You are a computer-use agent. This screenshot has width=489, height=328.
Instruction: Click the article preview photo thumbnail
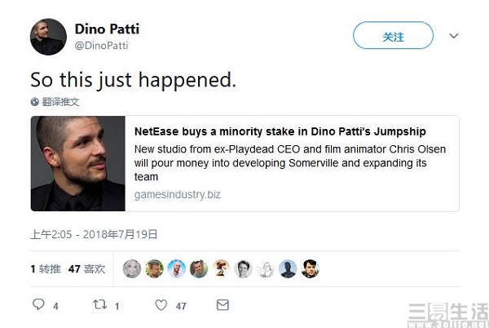77,163
